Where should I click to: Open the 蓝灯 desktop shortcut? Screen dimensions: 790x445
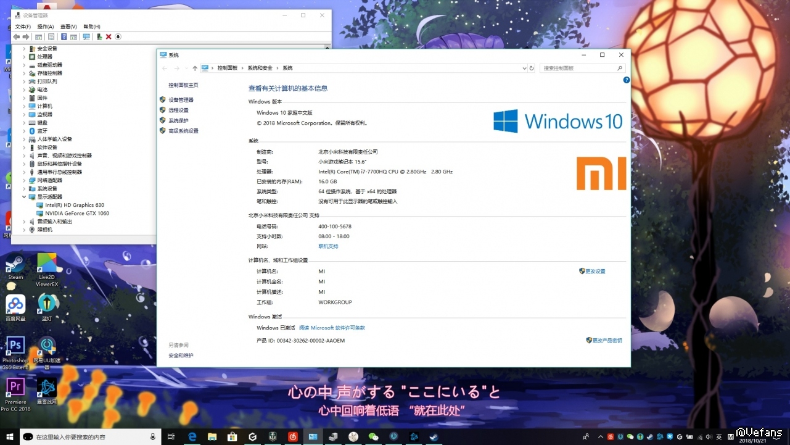[47, 307]
